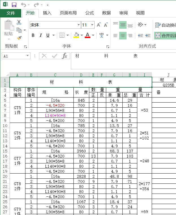This screenshot has width=176, height=215.
Task: Switch to the 数据 ribbon tab
Action: click(106, 13)
